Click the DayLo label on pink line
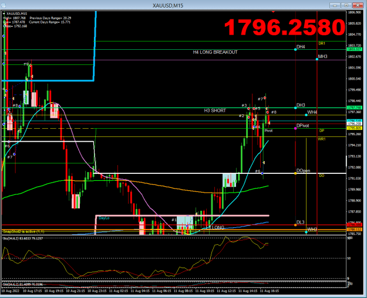The width and height of the screenshot is (367, 298). point(104,218)
